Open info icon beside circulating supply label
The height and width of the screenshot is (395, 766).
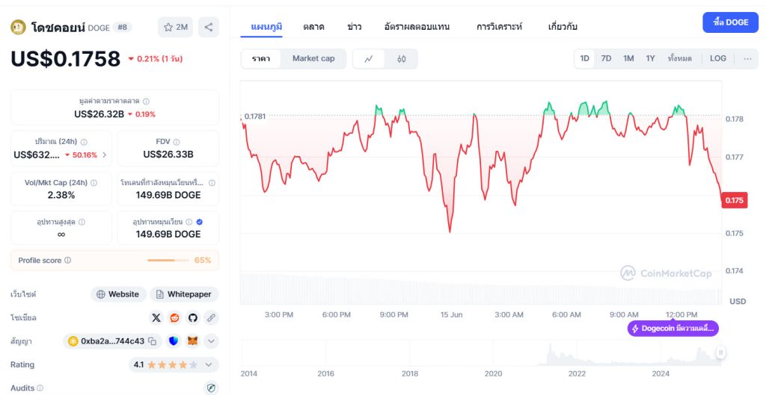[189, 222]
